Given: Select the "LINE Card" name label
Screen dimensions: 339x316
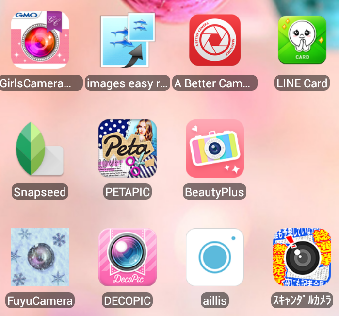Looking at the screenshot, I should point(302,83).
